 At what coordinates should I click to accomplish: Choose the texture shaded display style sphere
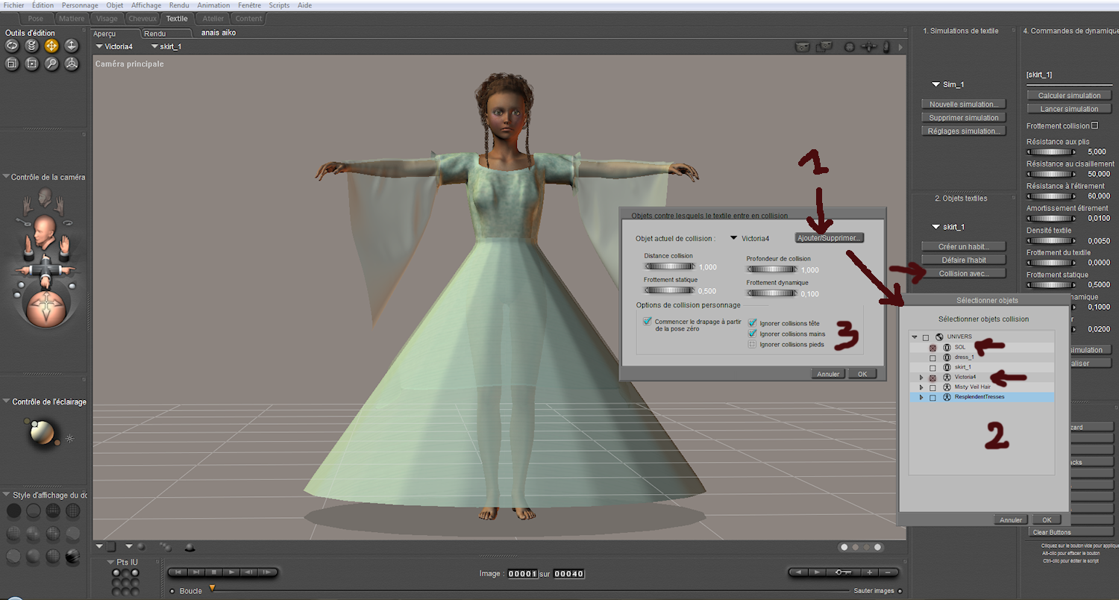[x=72, y=556]
